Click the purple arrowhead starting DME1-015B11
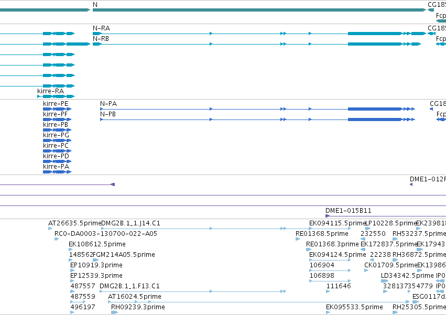Image resolution: width=446 pixels, height=315 pixels. point(327,216)
